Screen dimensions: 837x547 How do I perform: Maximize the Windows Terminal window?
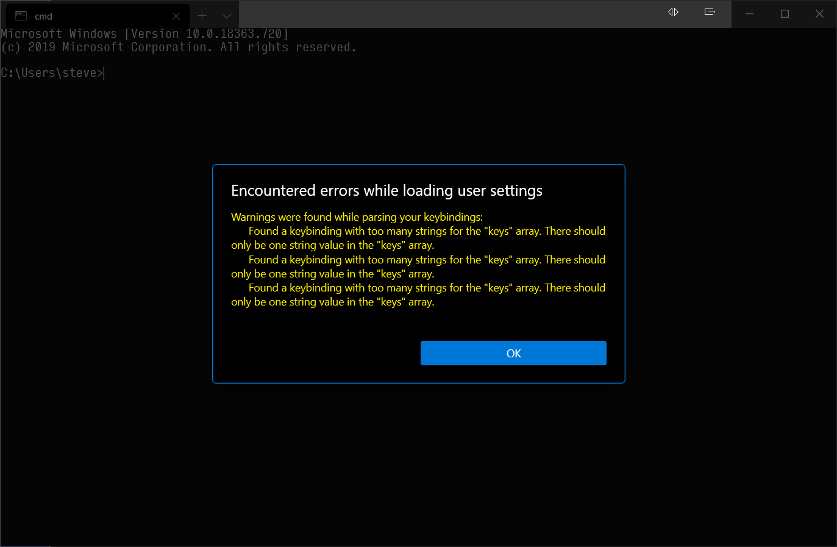[785, 14]
